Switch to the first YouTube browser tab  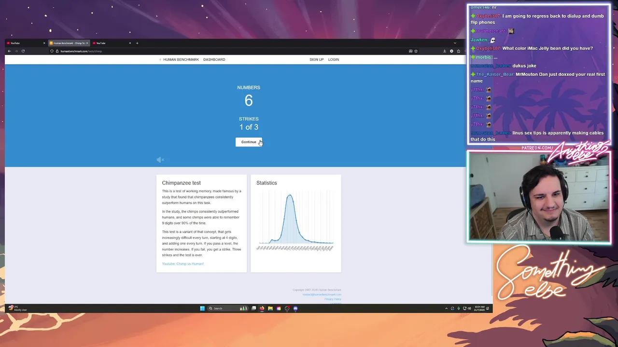pos(24,43)
